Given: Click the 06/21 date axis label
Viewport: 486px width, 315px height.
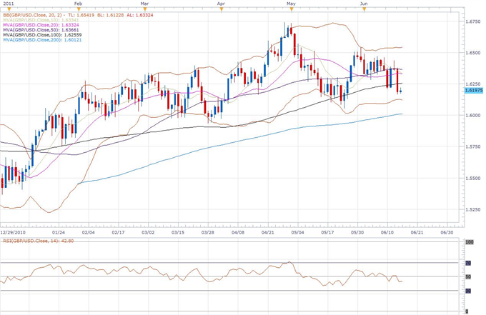Looking at the screenshot, I should (417, 232).
